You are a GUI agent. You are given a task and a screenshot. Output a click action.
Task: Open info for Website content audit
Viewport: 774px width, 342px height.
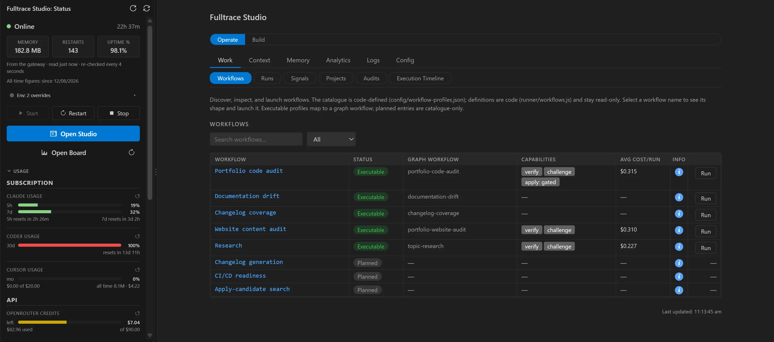point(679,230)
